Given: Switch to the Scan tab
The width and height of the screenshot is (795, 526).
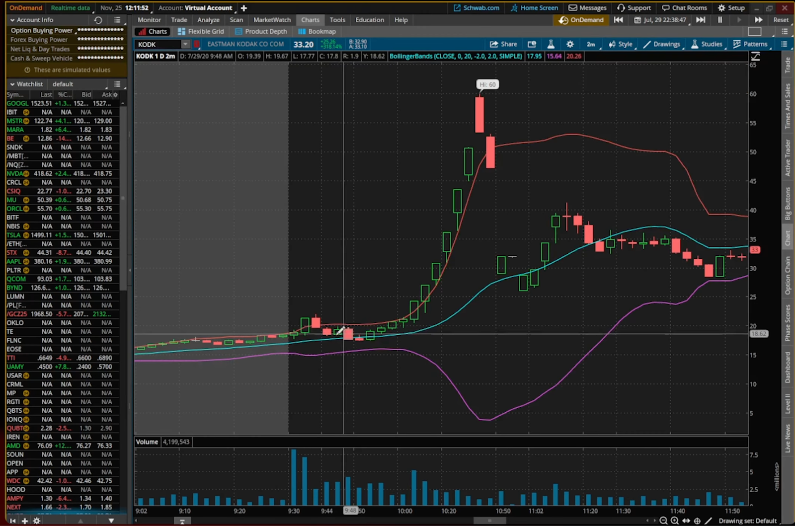Looking at the screenshot, I should [237, 20].
